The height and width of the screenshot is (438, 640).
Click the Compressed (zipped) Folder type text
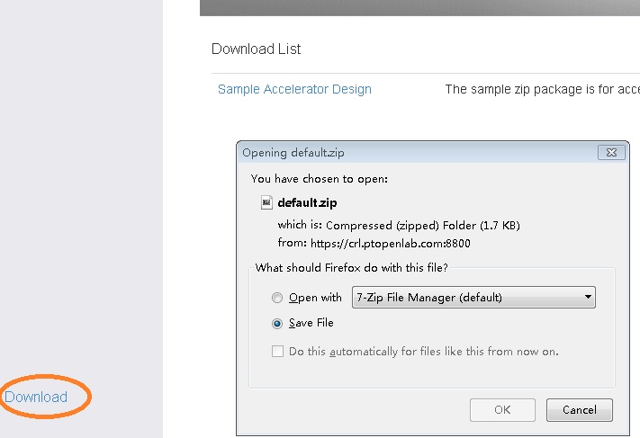click(423, 226)
